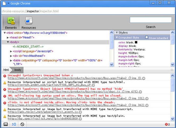
Task: Click the dock inspector window icon
Action: click(x=6, y=124)
